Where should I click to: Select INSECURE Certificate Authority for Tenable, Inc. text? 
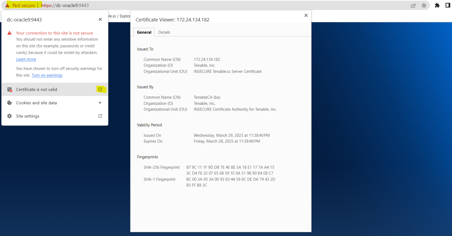(235, 109)
